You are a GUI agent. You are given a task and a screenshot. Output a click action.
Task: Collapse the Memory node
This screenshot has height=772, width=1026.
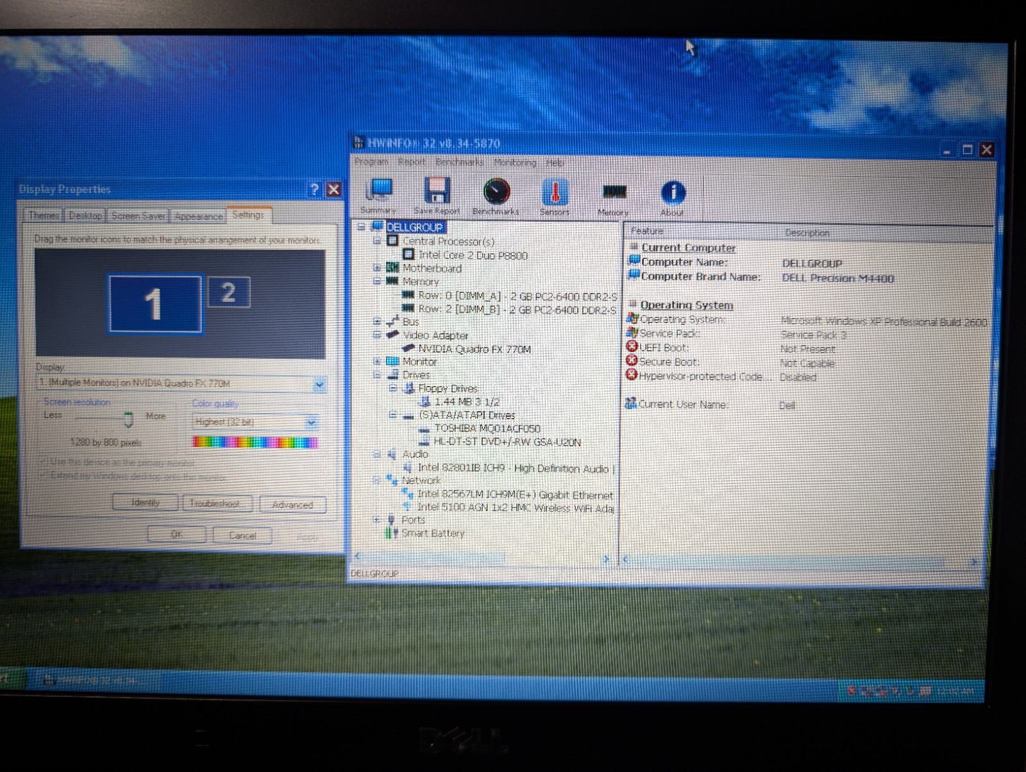tap(377, 281)
